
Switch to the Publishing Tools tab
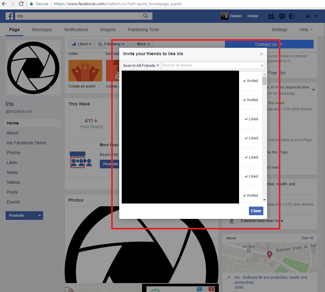pyautogui.click(x=144, y=30)
